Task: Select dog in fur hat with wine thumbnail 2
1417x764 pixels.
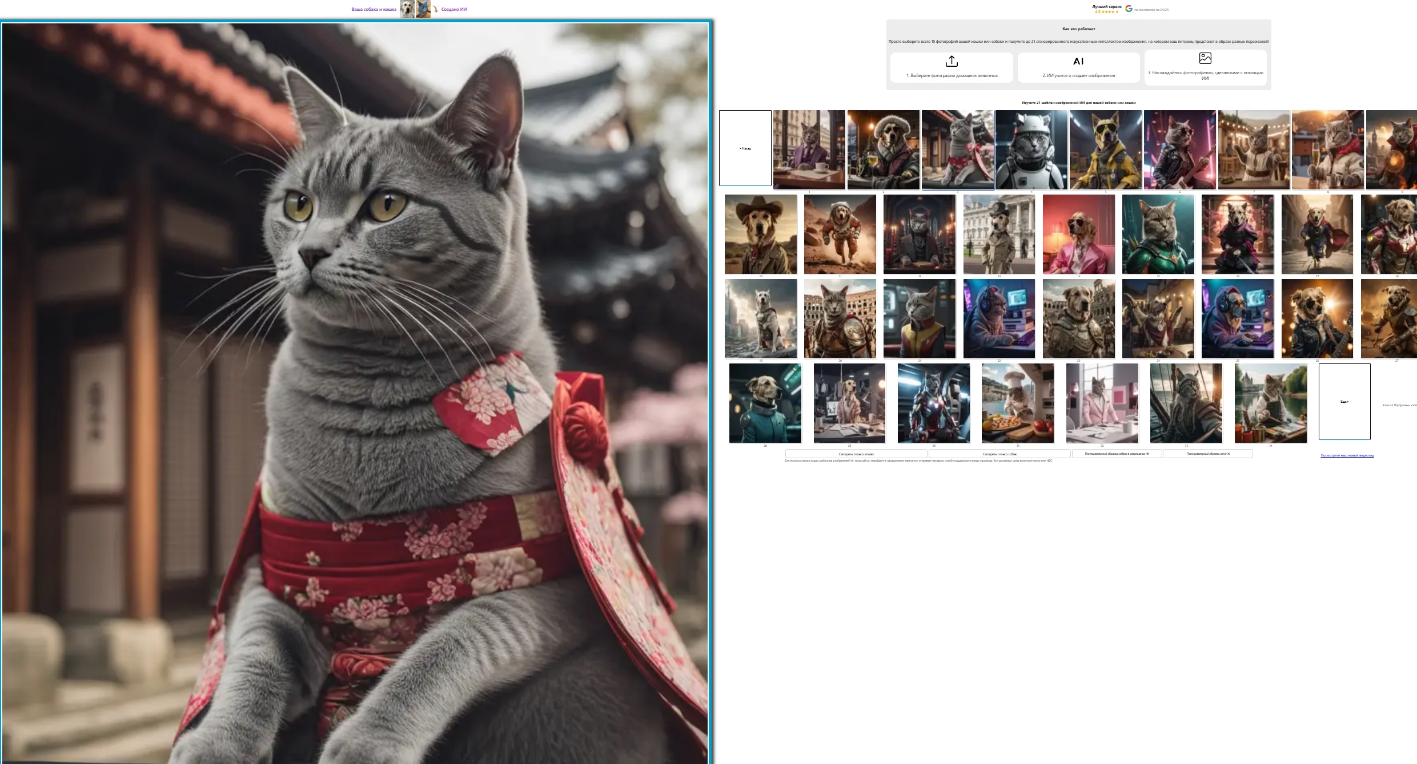Action: point(884,149)
